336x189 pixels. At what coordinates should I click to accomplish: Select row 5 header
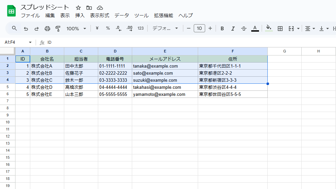[x=7, y=87]
